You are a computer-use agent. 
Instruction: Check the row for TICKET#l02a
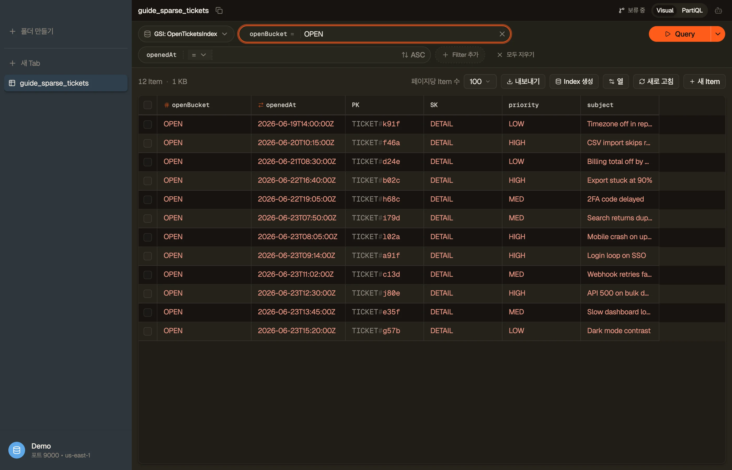click(x=147, y=237)
